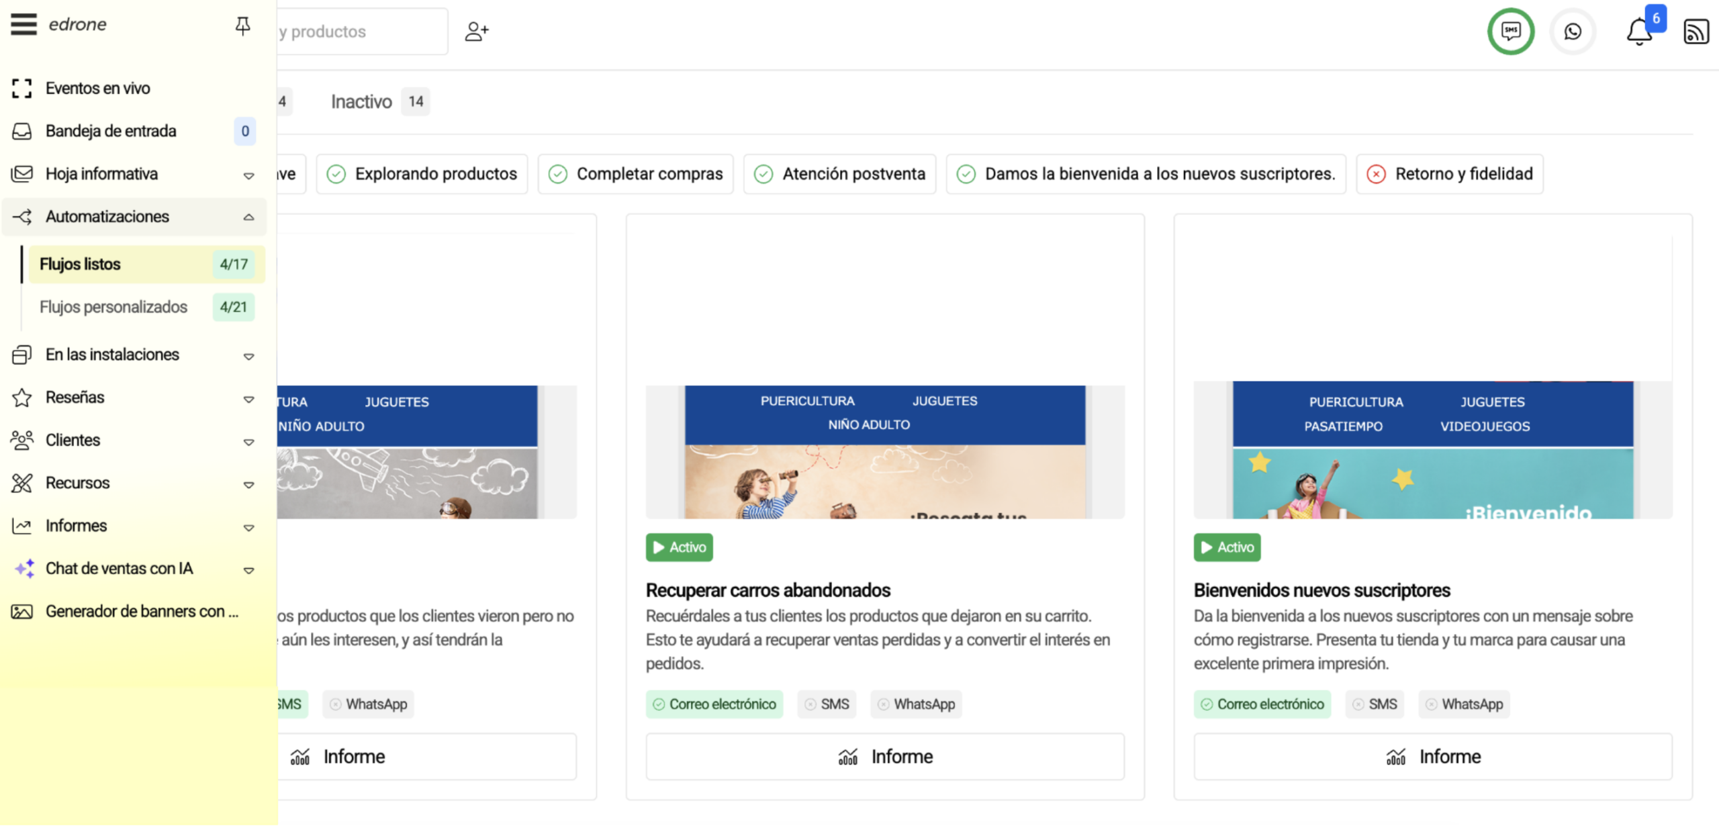Screen dimensions: 1719x832
Task: Expand the Clientes sidebar menu
Action: click(x=248, y=442)
